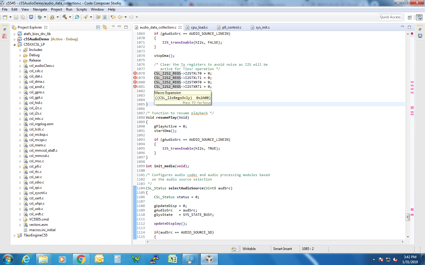Minimize the editor area

402,27
